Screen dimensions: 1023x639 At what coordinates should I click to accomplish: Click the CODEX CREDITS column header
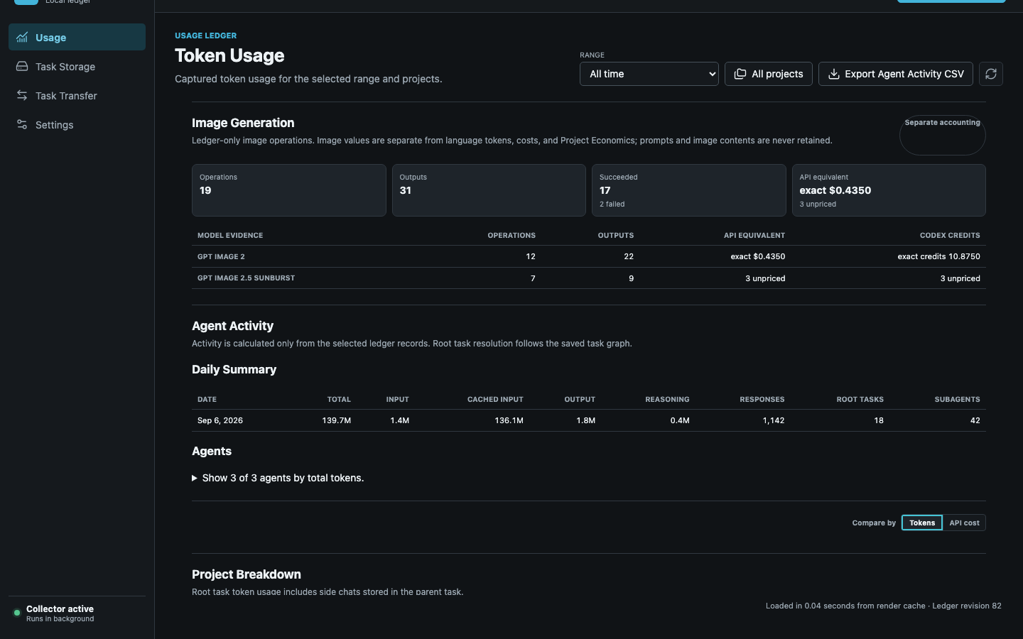(x=950, y=235)
